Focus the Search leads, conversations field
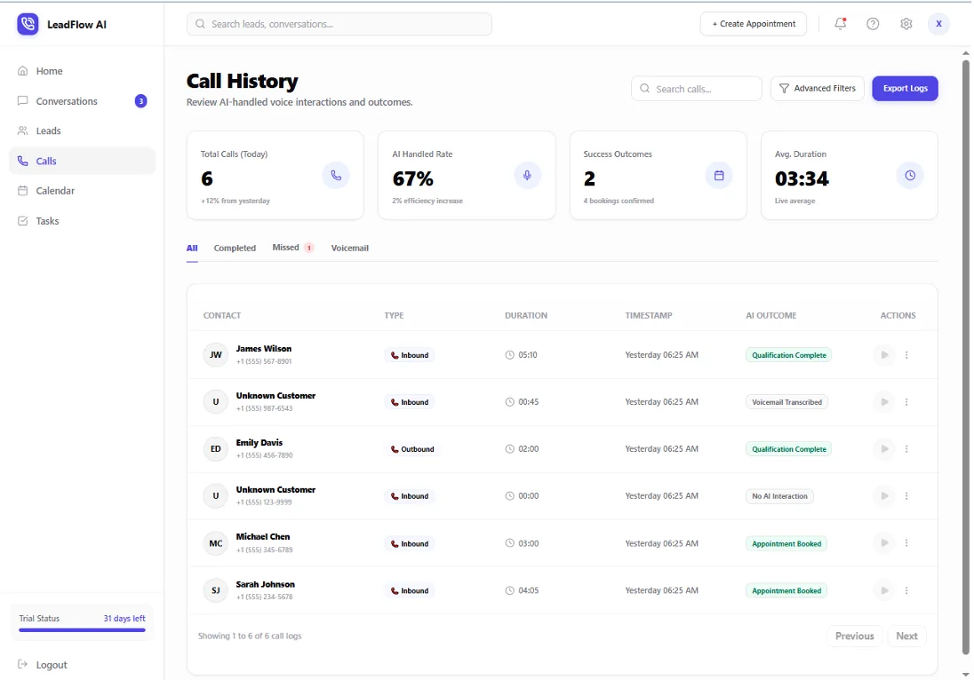The height and width of the screenshot is (680, 974). [339, 24]
